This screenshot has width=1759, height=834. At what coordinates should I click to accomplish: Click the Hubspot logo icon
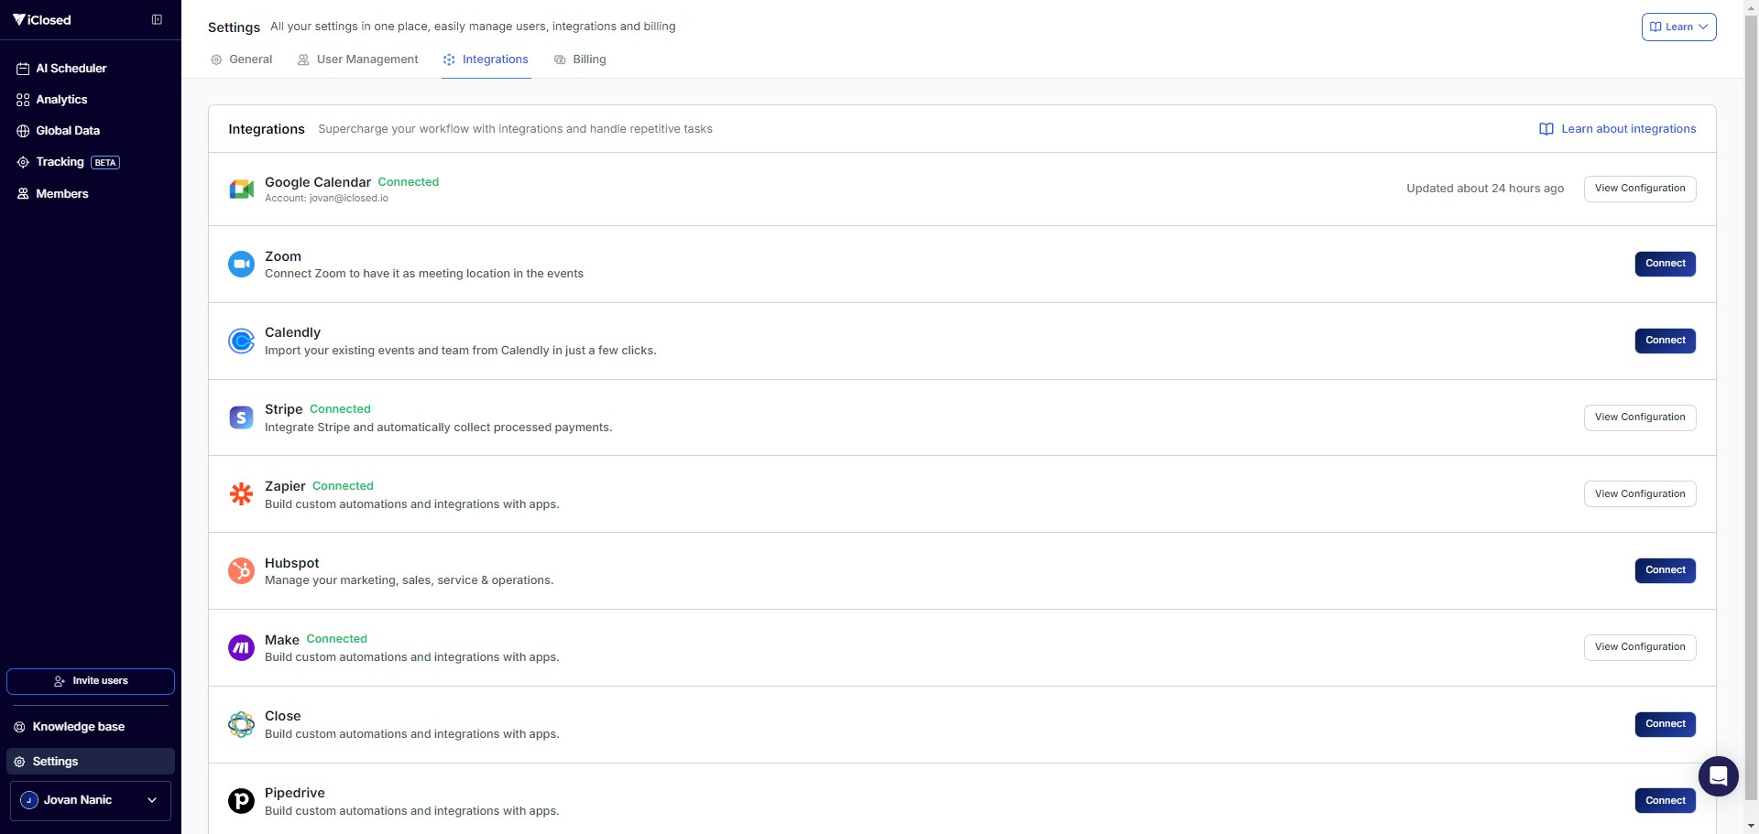241,570
